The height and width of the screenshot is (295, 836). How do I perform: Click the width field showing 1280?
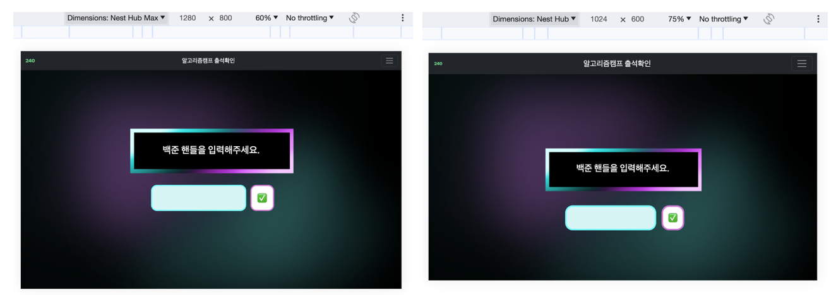188,18
